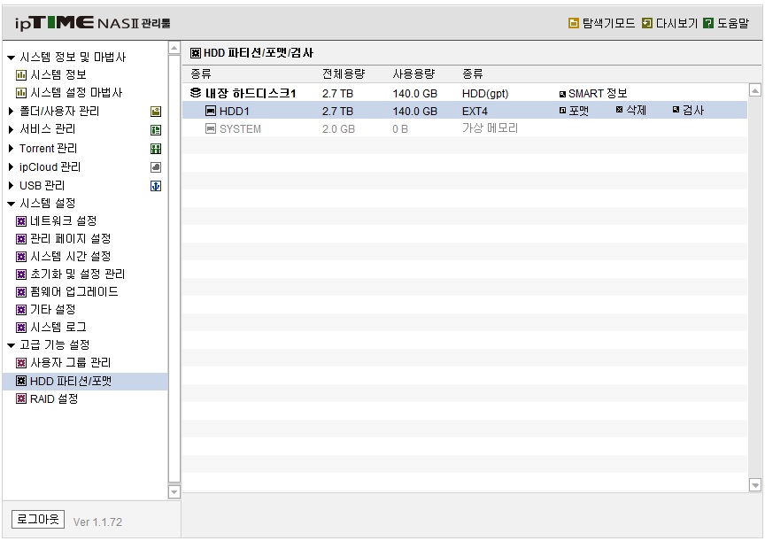The height and width of the screenshot is (541, 765).
Task: Click the sidebar scroll up arrow
Action: [x=174, y=48]
